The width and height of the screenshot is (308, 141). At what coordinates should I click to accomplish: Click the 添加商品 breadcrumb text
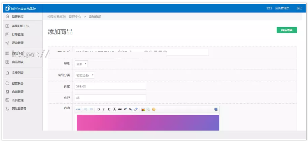click(x=95, y=17)
